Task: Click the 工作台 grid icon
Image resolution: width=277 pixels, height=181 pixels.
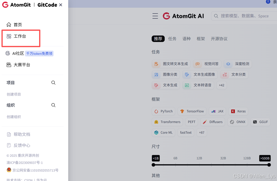Action: click(x=9, y=36)
